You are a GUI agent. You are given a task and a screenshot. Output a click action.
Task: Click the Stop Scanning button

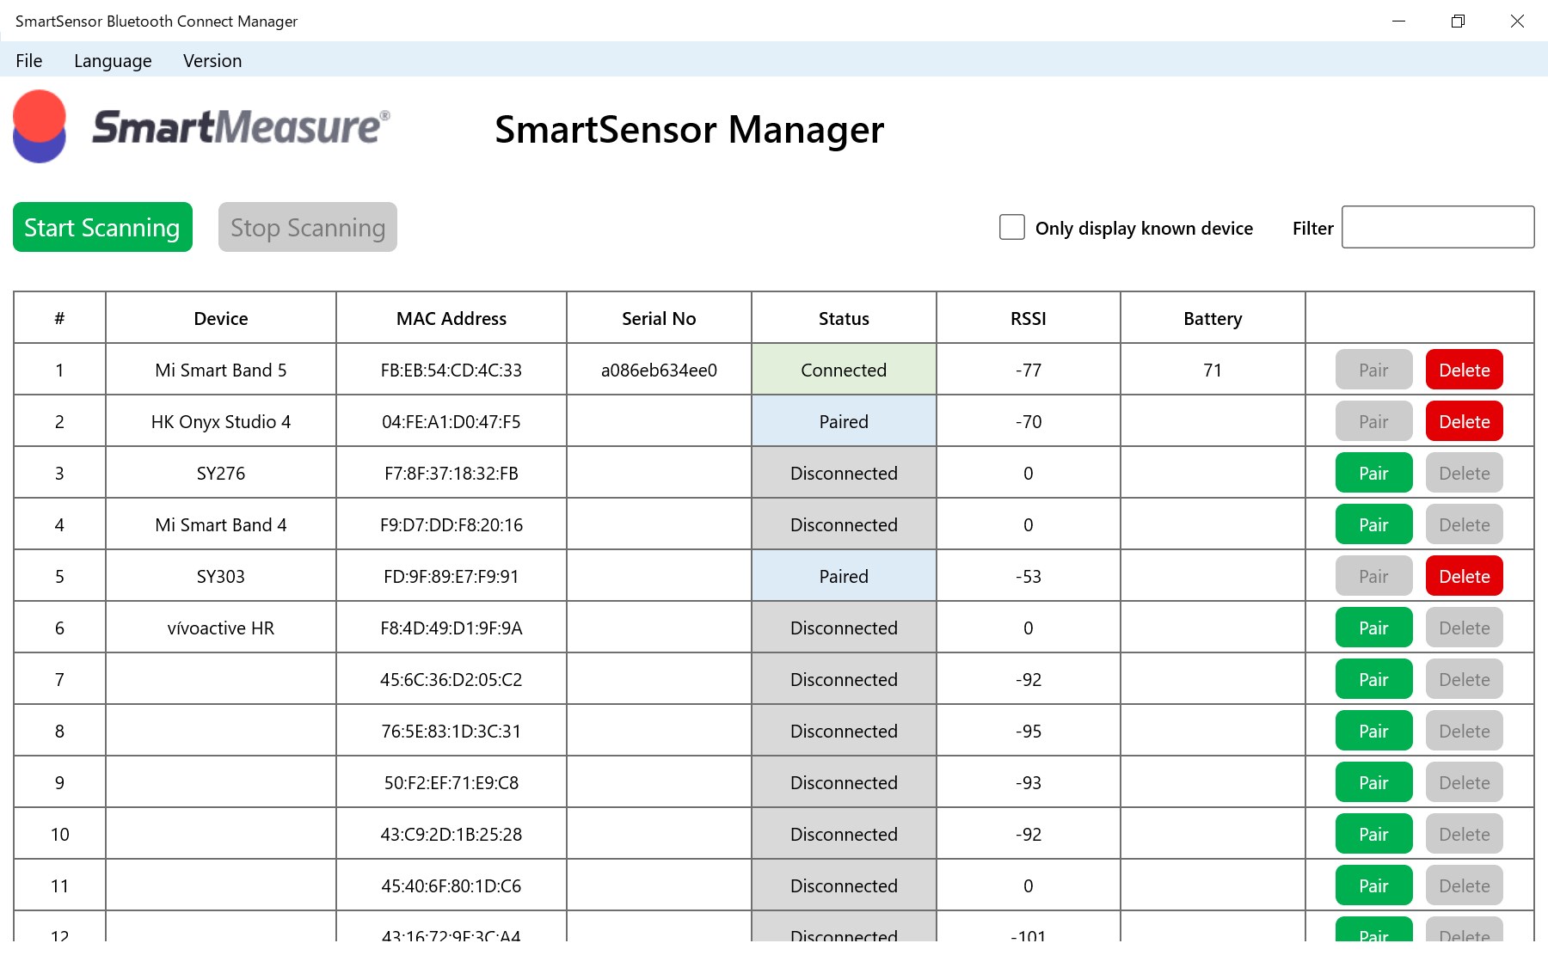pos(307,227)
